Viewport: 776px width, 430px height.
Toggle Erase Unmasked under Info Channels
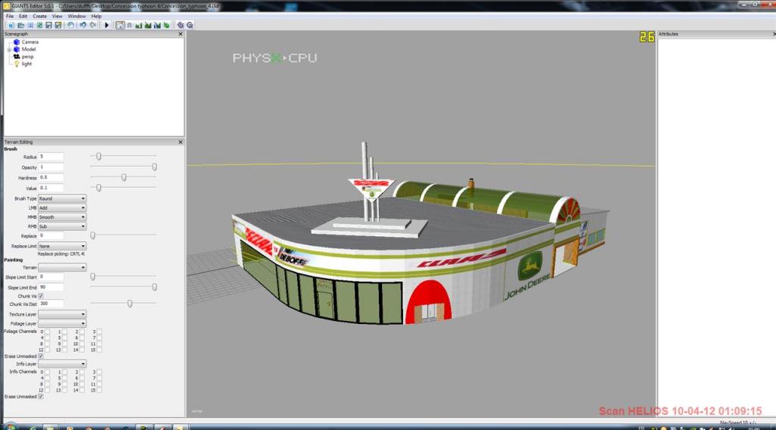[x=41, y=397]
